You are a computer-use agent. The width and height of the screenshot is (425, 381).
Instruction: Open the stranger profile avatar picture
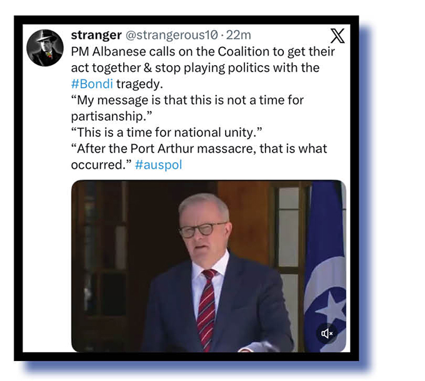pyautogui.click(x=45, y=48)
